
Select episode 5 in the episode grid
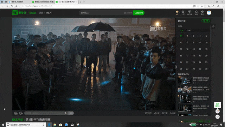pyautogui.click(x=206, y=36)
